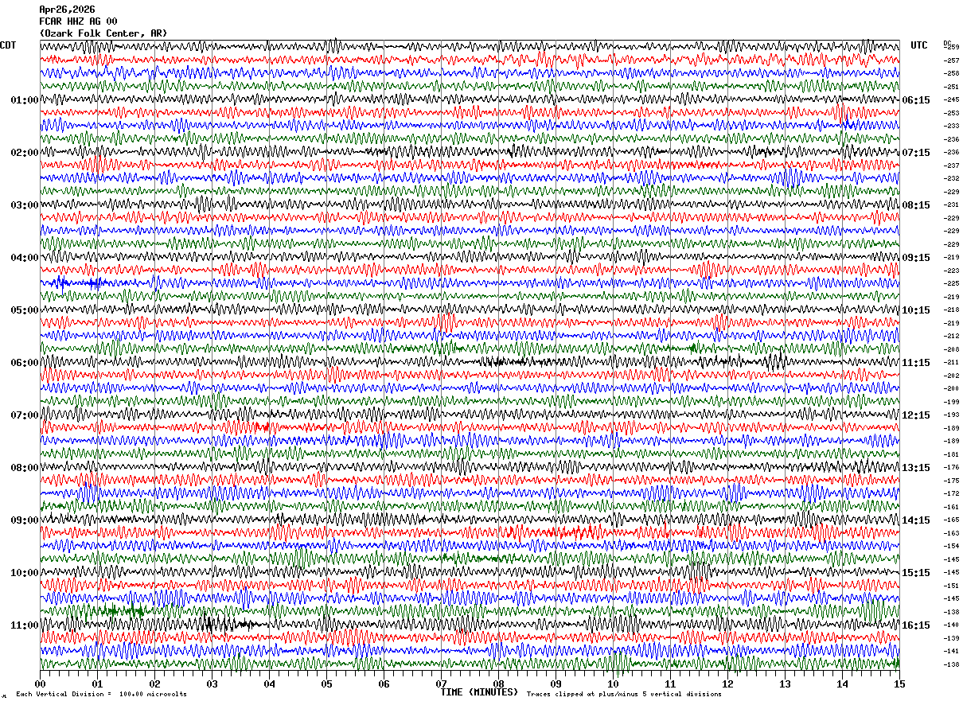Click minute tick label 05 on the axis
This screenshot has height=705, width=963.
pos(326,684)
